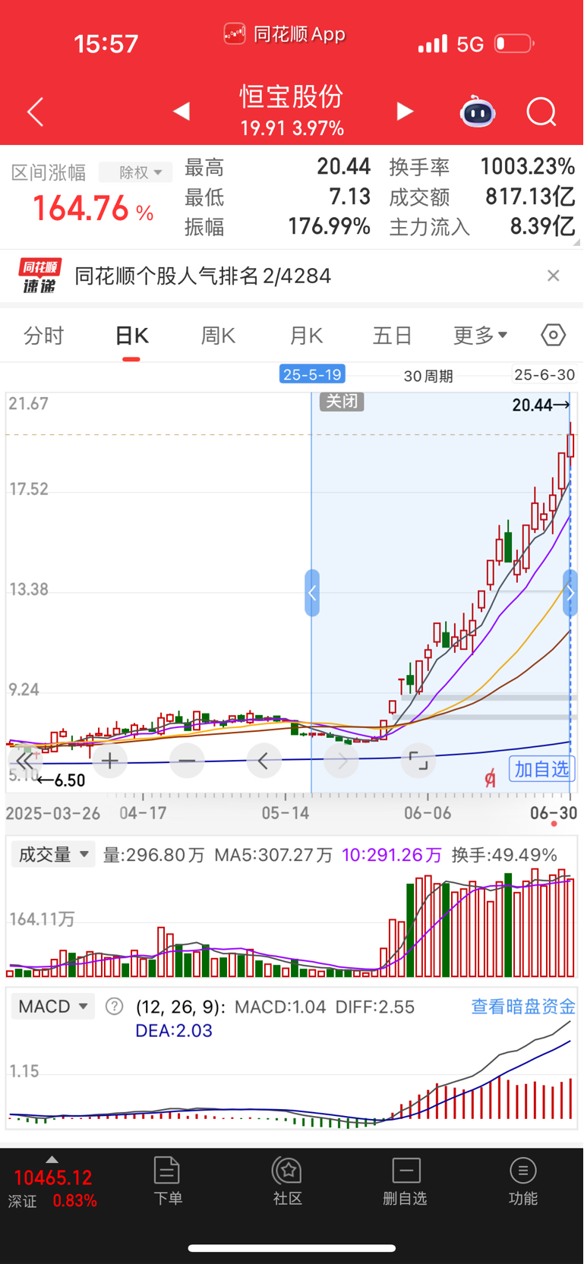Move chart right with arrow button
This screenshot has height=1264, width=584.
(x=342, y=761)
